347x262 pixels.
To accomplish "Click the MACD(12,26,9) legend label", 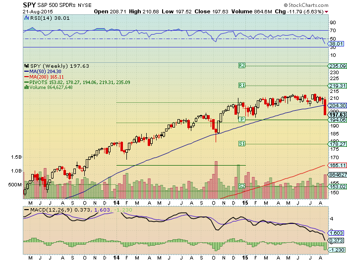I will pyautogui.click(x=52, y=210).
